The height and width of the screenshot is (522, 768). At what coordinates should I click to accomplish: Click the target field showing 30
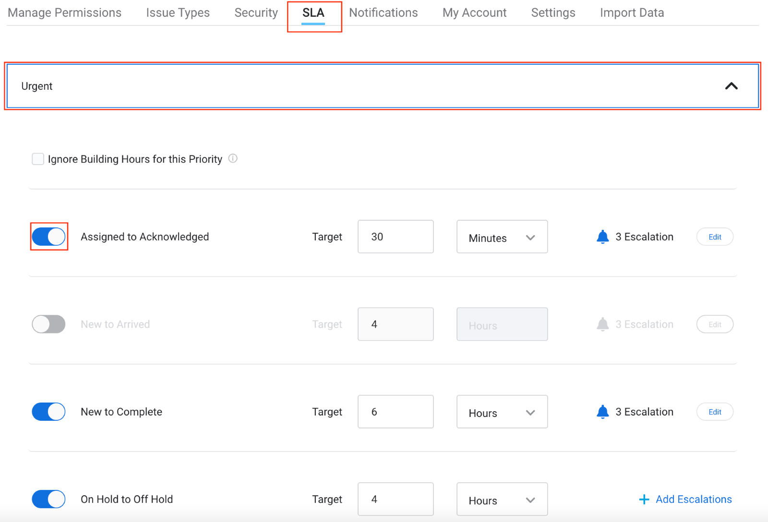point(396,237)
